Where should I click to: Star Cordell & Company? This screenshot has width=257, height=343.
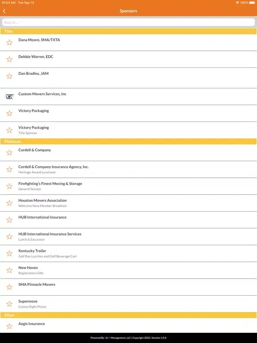pos(9,153)
